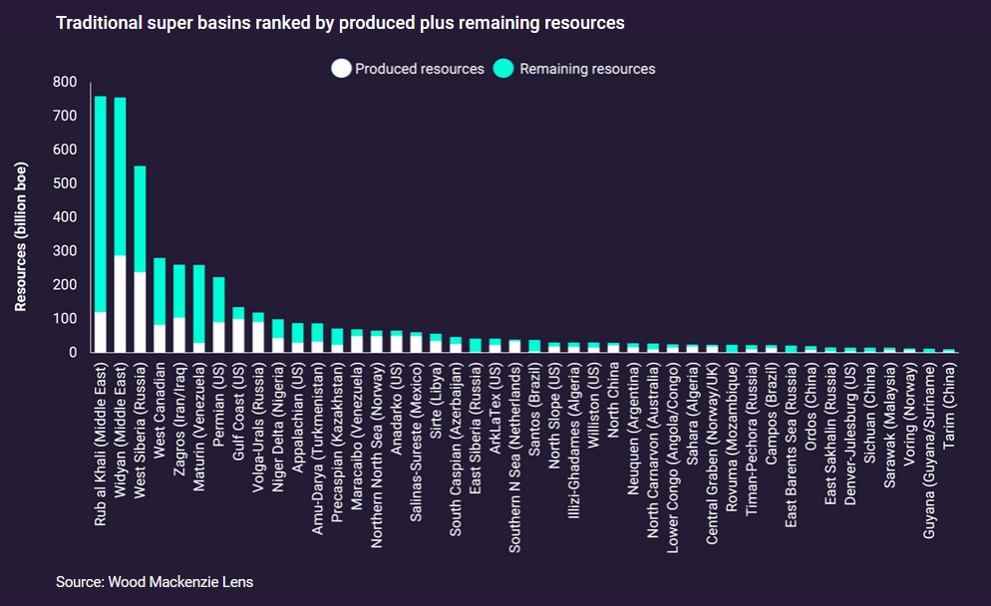Click the teal portion of West Canadian bar

coord(160,291)
